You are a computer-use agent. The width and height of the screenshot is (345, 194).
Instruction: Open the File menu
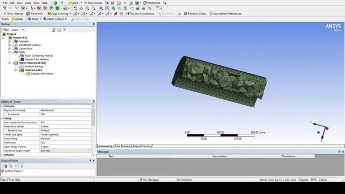[5, 3]
